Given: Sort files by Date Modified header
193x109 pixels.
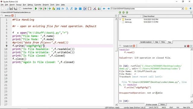Looking at the screenshot, I should point(167,16).
